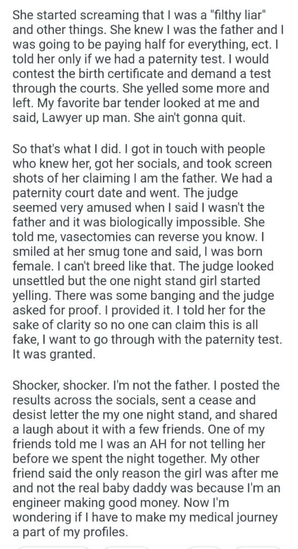This screenshot has height=549, width=298.
Task: Click the second pill button below the post
Action: pos(127,547)
